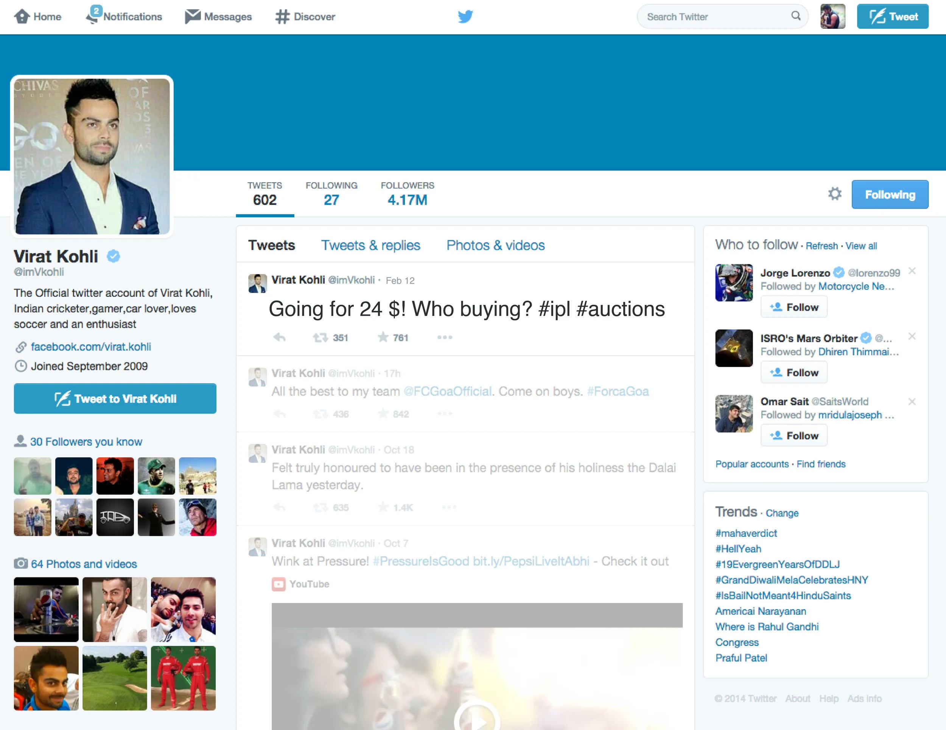Follow Jorge Lorenzo
The width and height of the screenshot is (946, 730).
(x=794, y=307)
